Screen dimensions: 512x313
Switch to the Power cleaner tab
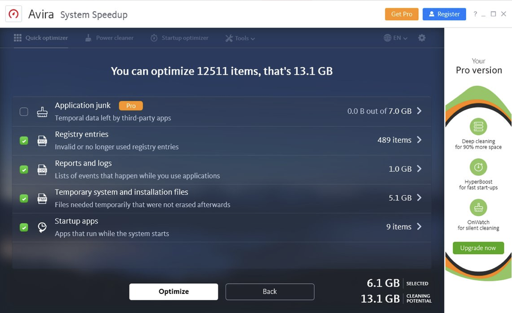pos(109,38)
